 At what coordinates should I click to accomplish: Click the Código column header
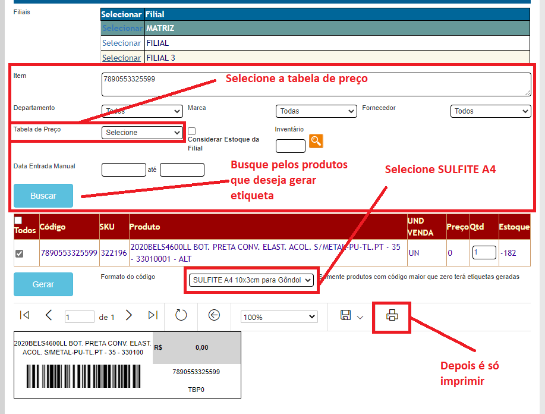pyautogui.click(x=52, y=227)
